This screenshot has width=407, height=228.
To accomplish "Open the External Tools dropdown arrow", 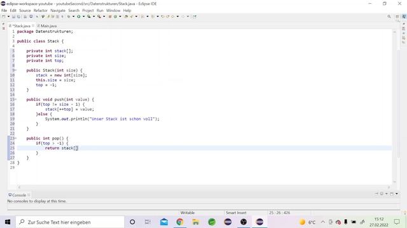I will [104, 16].
